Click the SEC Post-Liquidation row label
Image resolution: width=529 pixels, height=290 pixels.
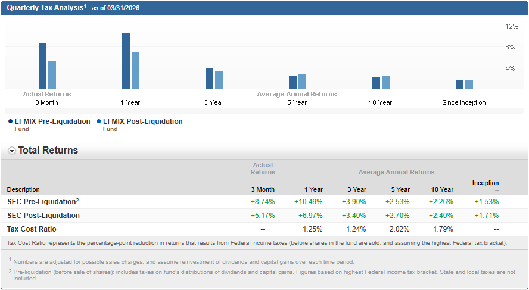43,216
